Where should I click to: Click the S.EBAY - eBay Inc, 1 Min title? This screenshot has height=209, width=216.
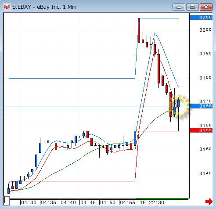coord(44,7)
